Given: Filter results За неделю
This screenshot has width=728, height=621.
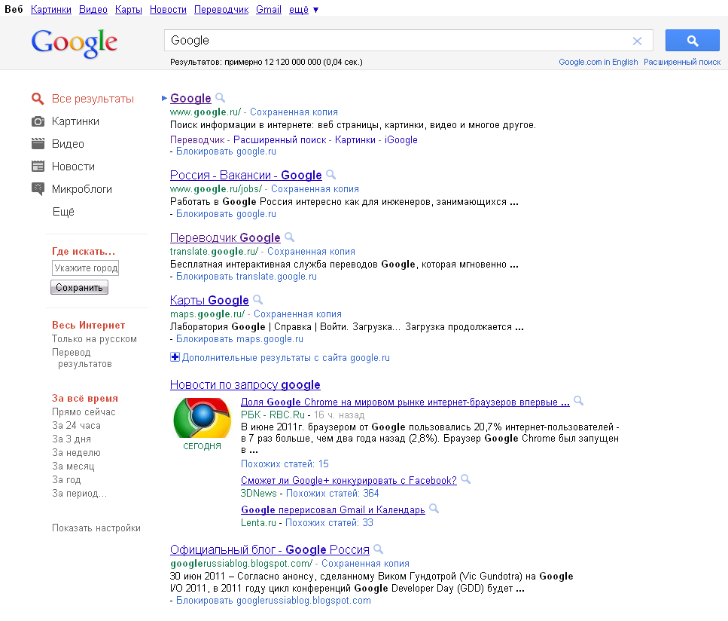Looking at the screenshot, I should (x=76, y=452).
